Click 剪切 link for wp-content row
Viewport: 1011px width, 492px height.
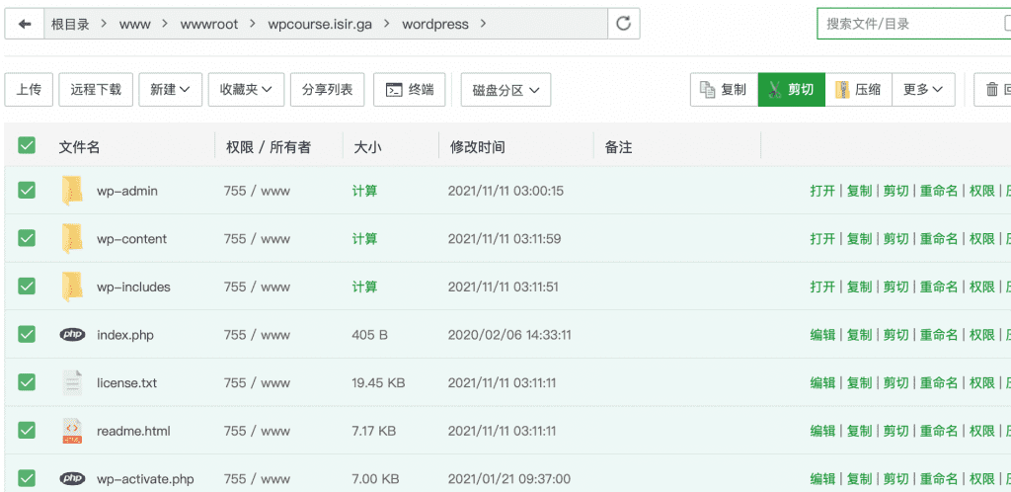click(895, 238)
